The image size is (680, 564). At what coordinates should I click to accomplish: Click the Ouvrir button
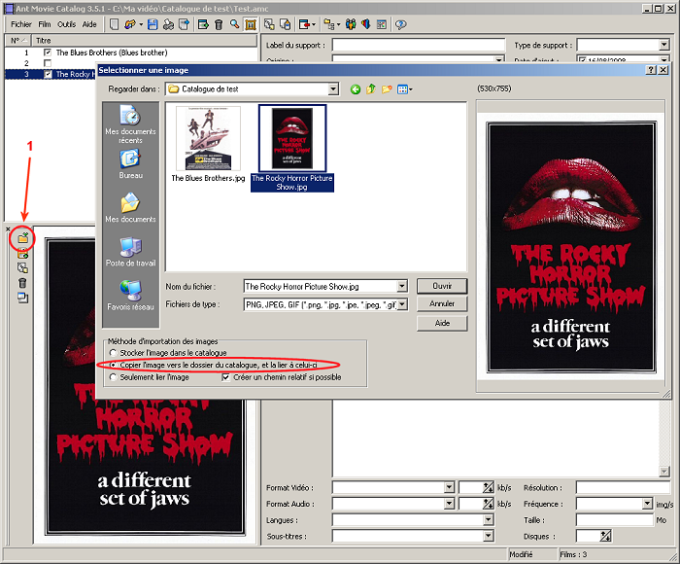(442, 286)
